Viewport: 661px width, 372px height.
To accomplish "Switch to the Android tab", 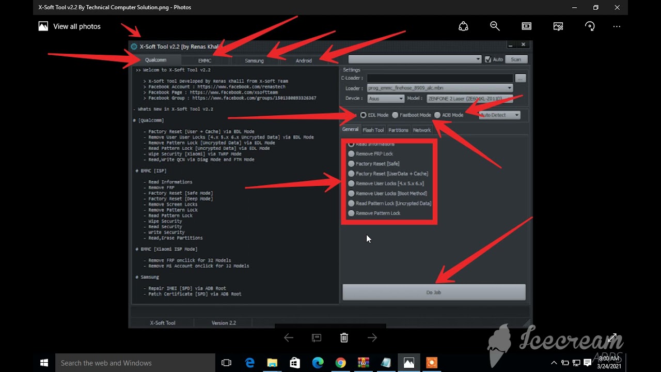I will (304, 60).
